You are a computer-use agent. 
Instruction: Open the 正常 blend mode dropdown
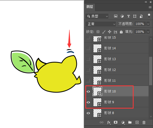tap(101, 24)
